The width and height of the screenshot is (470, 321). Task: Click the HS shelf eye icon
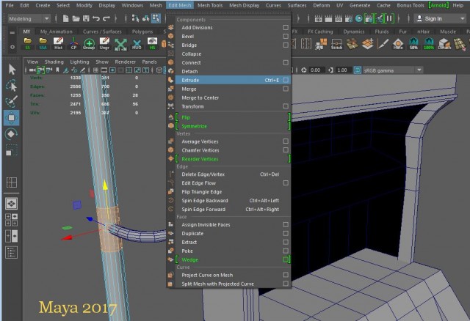(152, 43)
